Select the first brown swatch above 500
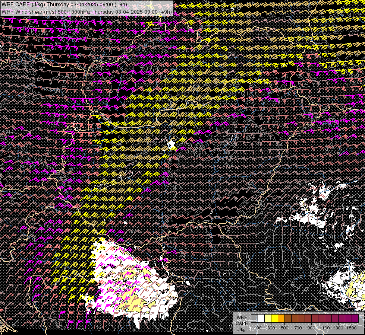 click(288, 318)
